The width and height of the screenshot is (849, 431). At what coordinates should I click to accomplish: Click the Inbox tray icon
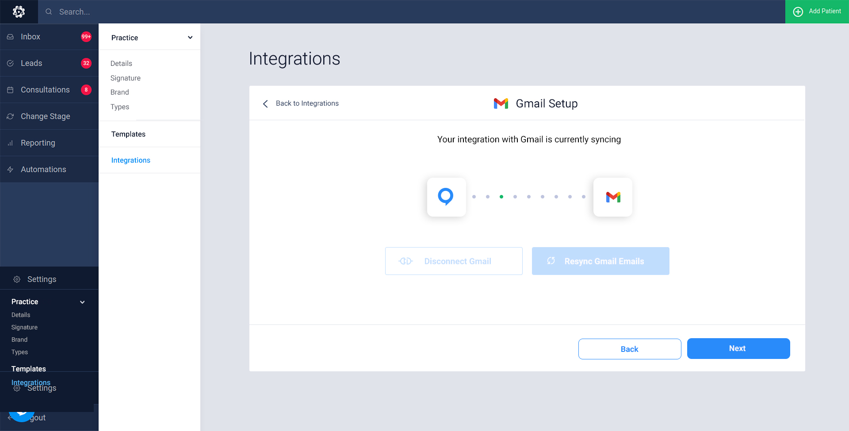pos(10,37)
